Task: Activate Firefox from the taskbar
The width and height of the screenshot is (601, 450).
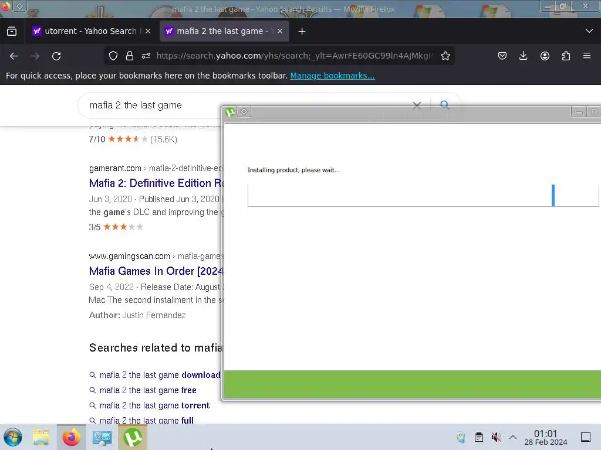Action: [72, 437]
